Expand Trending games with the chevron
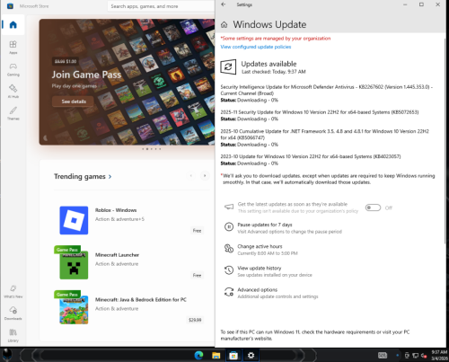 [110, 177]
